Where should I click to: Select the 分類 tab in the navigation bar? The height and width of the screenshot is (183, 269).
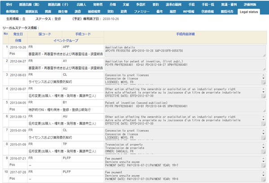[x=113, y=4]
